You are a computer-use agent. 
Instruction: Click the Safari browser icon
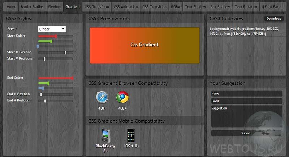click(102, 97)
